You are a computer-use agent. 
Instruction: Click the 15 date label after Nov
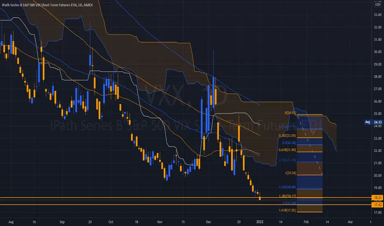183,222
